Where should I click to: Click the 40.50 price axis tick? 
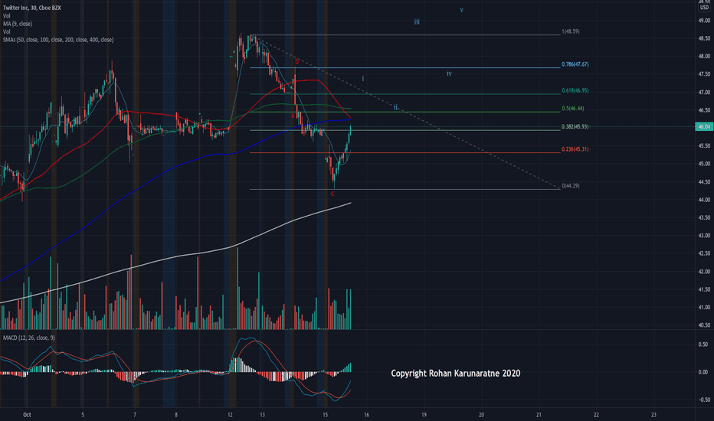(704, 325)
